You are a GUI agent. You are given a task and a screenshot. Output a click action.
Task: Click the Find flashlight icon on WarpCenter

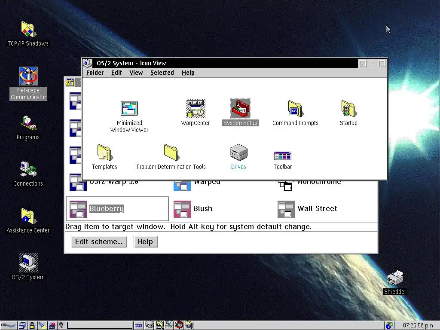click(x=42, y=326)
